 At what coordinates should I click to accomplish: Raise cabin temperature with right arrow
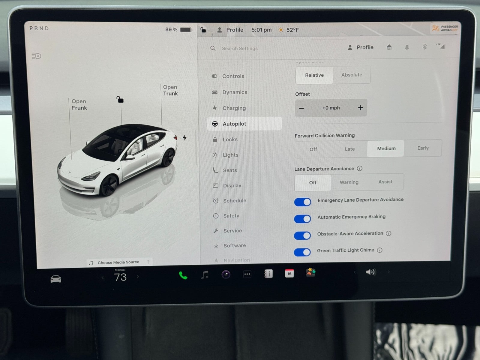138,277
